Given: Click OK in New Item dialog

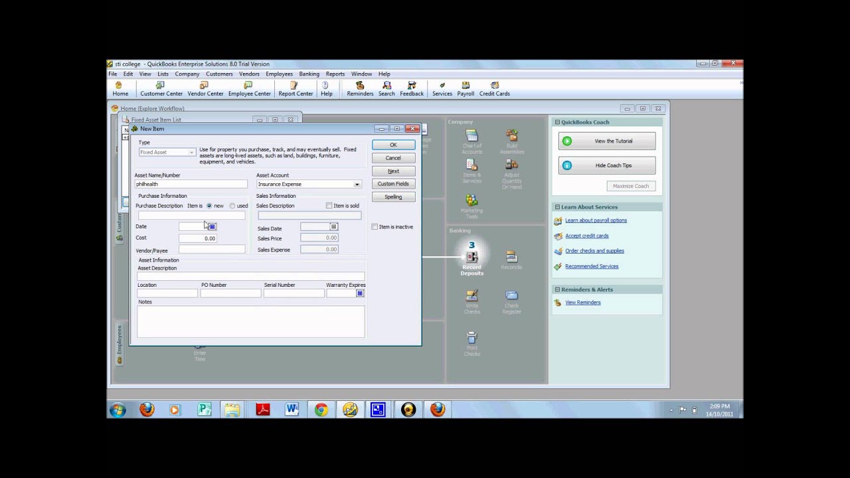Looking at the screenshot, I should point(393,145).
